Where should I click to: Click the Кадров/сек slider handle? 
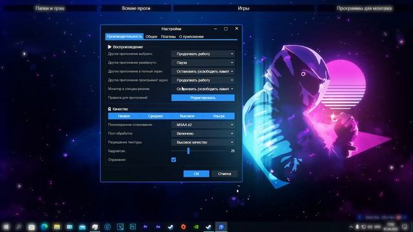point(188,151)
